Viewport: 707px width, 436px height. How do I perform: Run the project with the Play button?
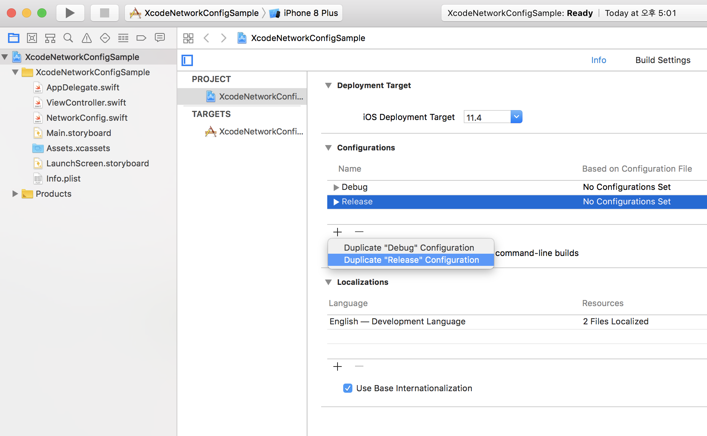point(70,13)
